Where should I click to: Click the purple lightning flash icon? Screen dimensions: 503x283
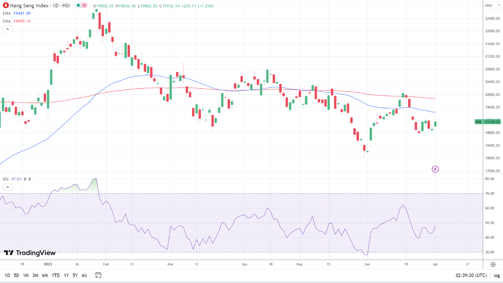pyautogui.click(x=435, y=169)
